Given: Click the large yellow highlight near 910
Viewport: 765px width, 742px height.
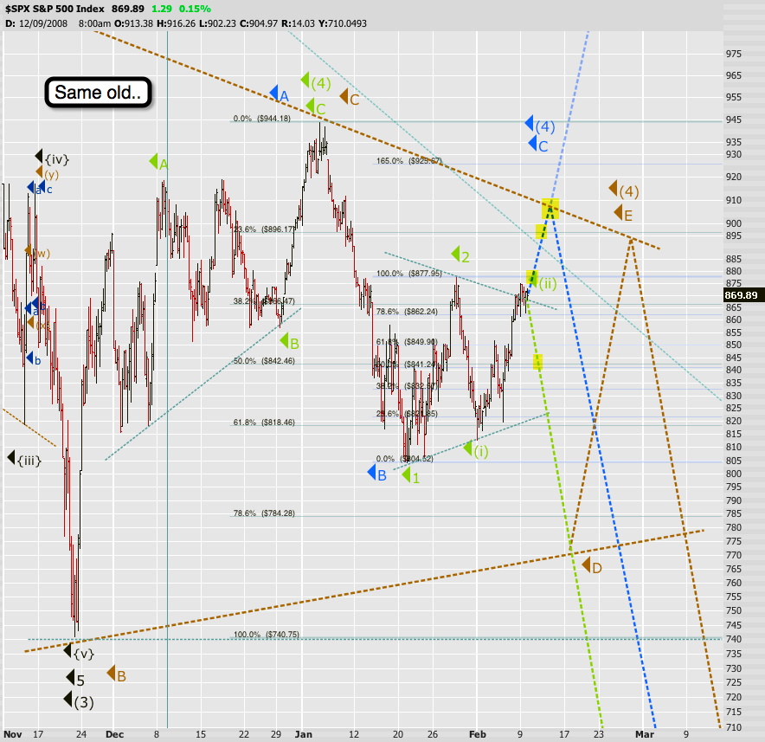Looking at the screenshot, I should click(x=550, y=209).
